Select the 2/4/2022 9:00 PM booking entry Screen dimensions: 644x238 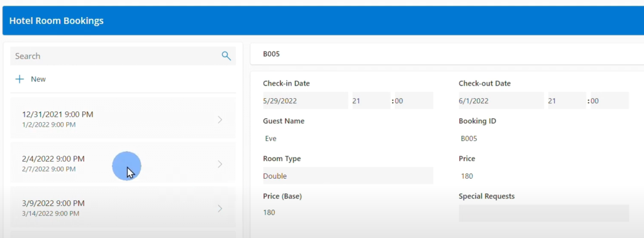(123, 163)
